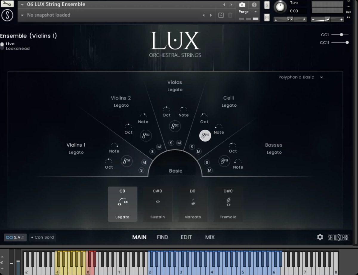Toggle the Violas 8va button

click(175, 126)
